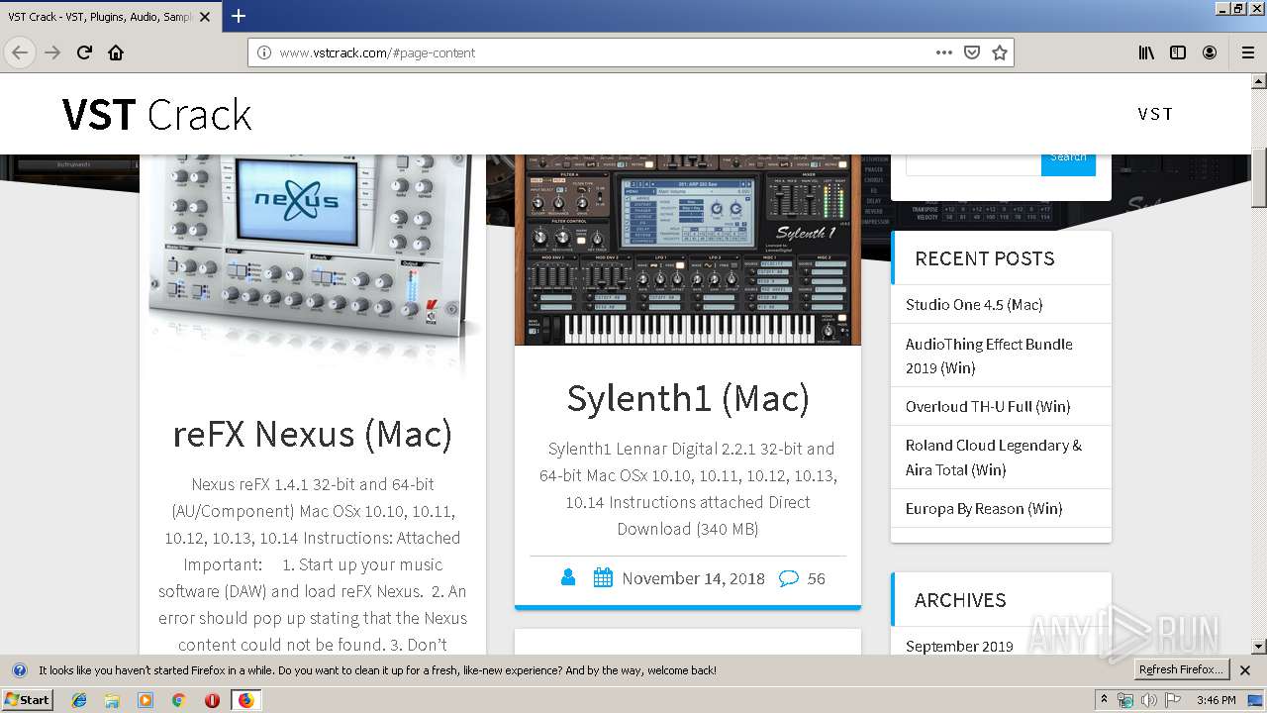Open Roland Cloud Legendary & Aira Total post
Viewport: 1267px width, 713px height.
(994, 458)
